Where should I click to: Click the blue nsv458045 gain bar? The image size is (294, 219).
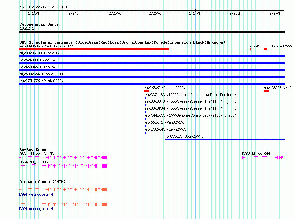pyautogui.click(x=152, y=70)
